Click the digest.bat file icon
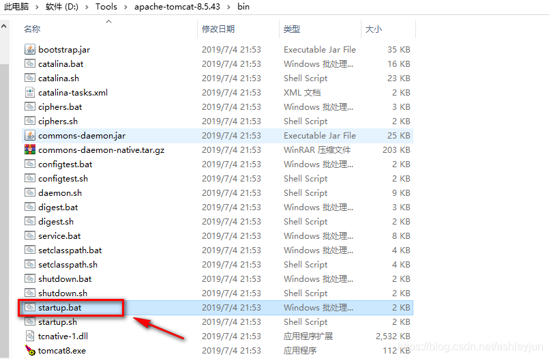Screen dimensions: 549x359 tap(30, 207)
